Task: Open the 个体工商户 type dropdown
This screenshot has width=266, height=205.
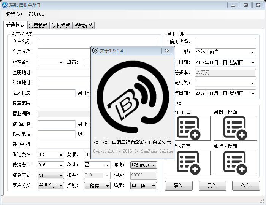Action: click(225, 52)
